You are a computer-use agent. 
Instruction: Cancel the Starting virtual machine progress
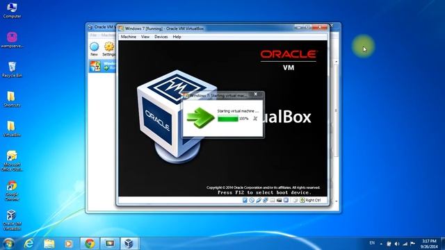click(x=255, y=119)
